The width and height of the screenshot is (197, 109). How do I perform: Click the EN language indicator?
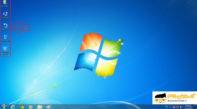[166, 107]
